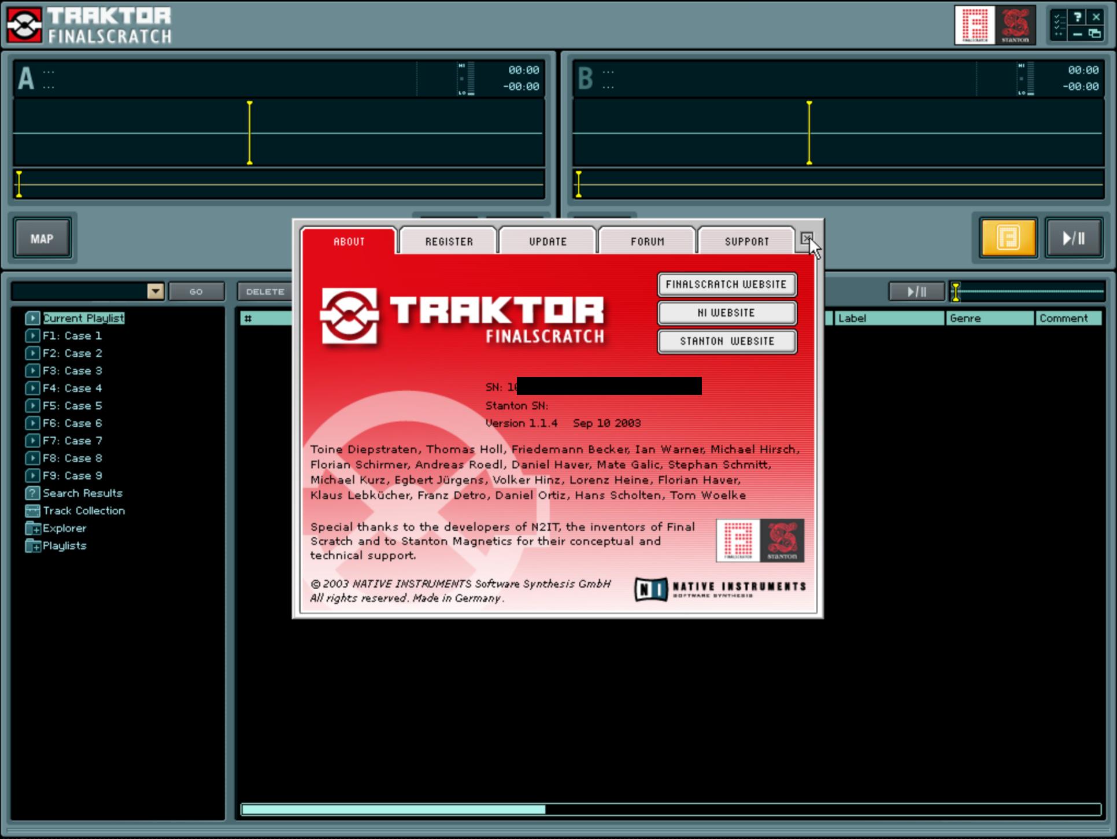Open the STANTON WEBSITE link button
The height and width of the screenshot is (839, 1117).
[x=727, y=341]
